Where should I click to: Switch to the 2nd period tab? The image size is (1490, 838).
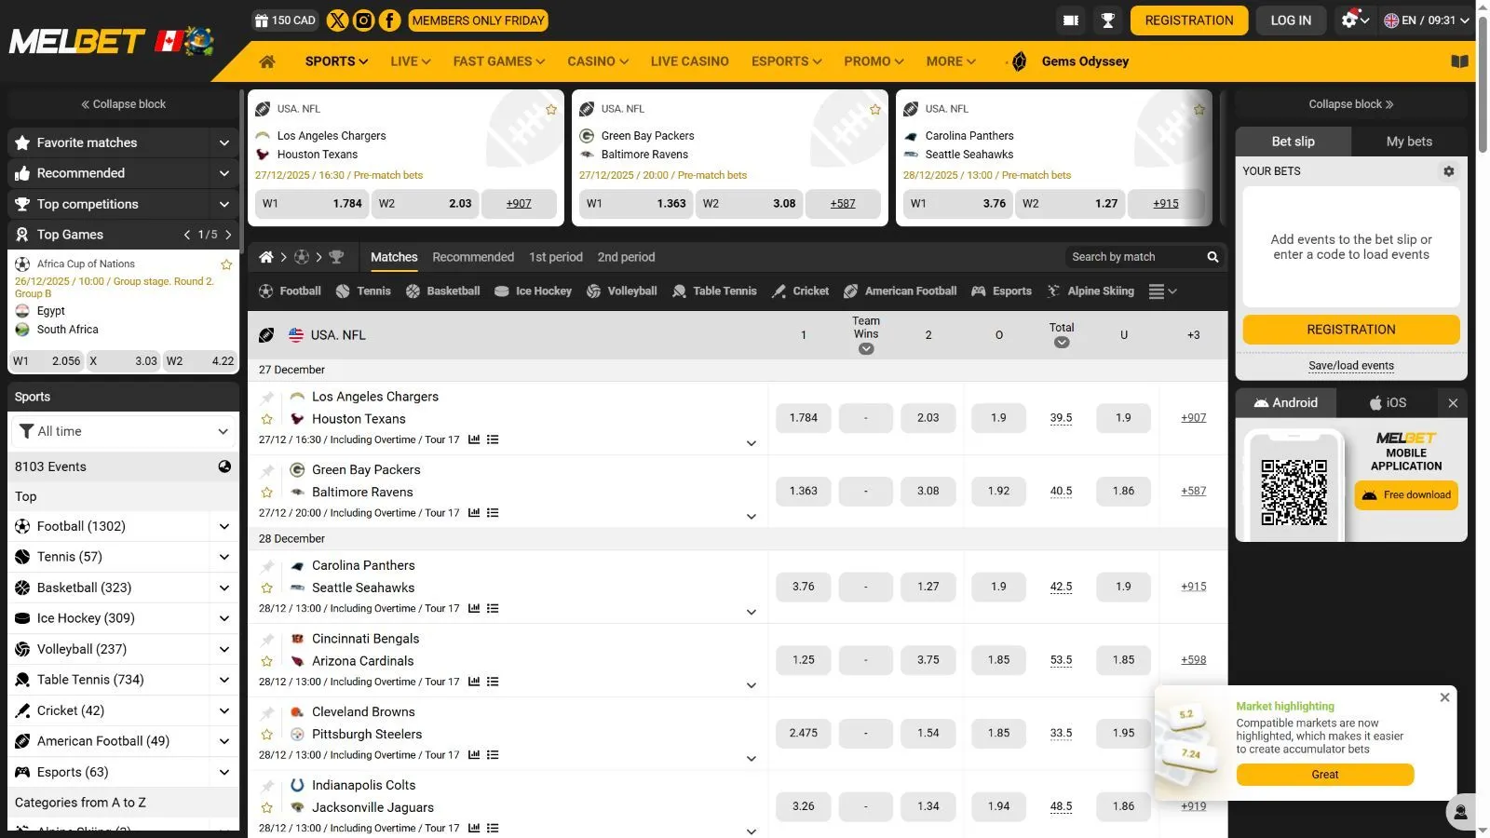pyautogui.click(x=626, y=257)
